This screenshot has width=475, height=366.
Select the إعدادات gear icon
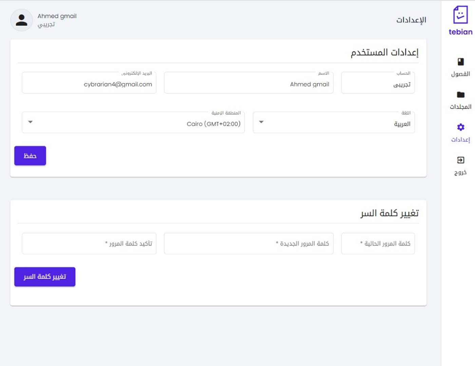tap(460, 127)
